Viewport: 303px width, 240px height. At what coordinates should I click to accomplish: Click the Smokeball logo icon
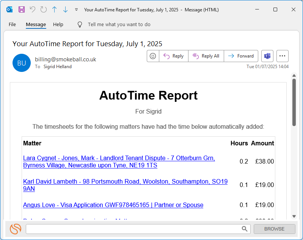click(x=16, y=229)
